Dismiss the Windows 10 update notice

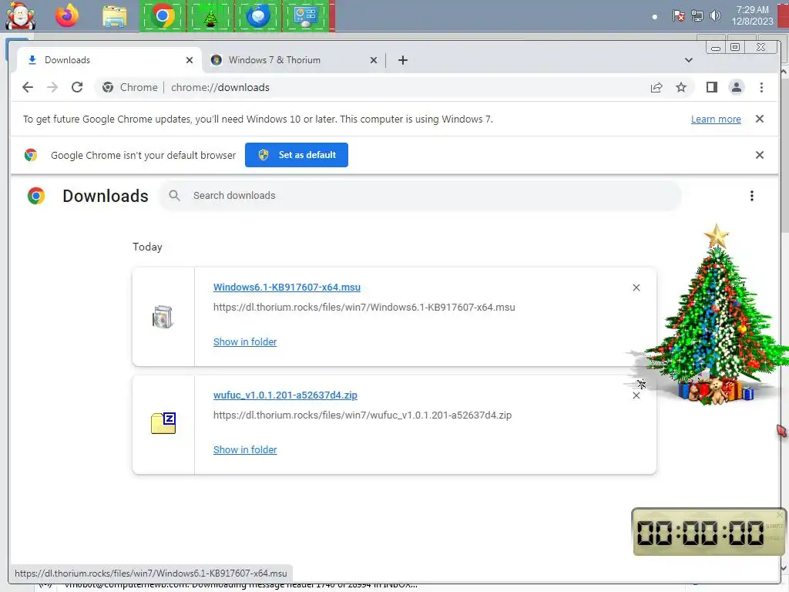click(x=759, y=119)
